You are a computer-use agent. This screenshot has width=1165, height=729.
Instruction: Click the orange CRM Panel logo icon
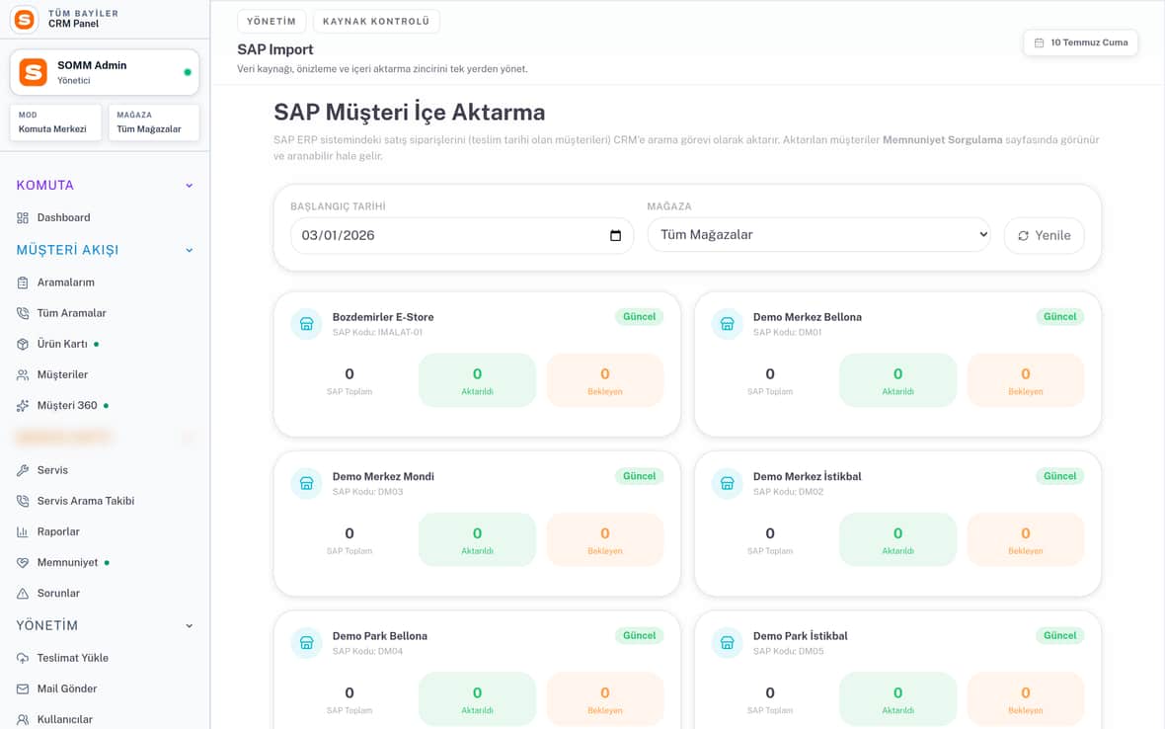point(25,20)
